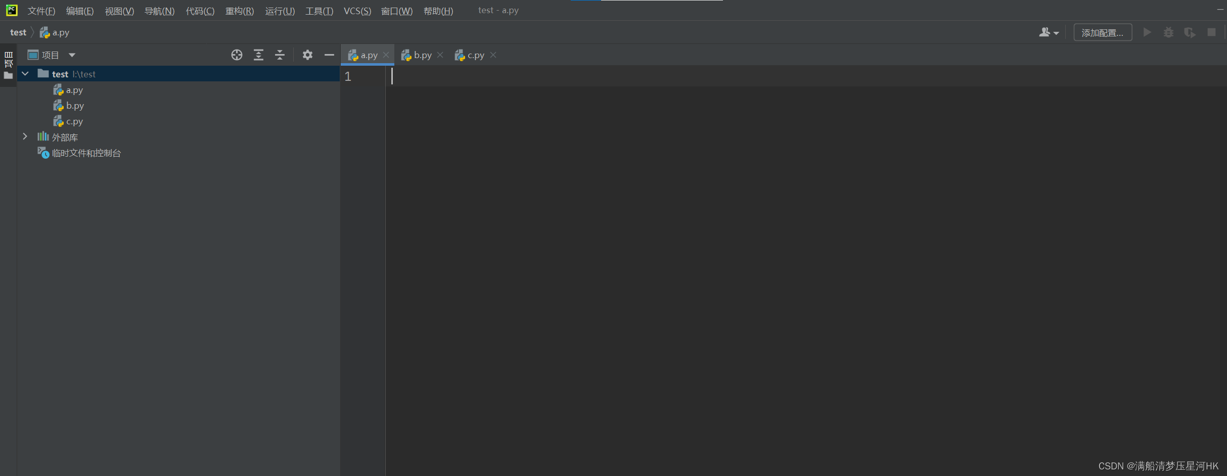
Task: Close the c.py tab
Action: 493,55
